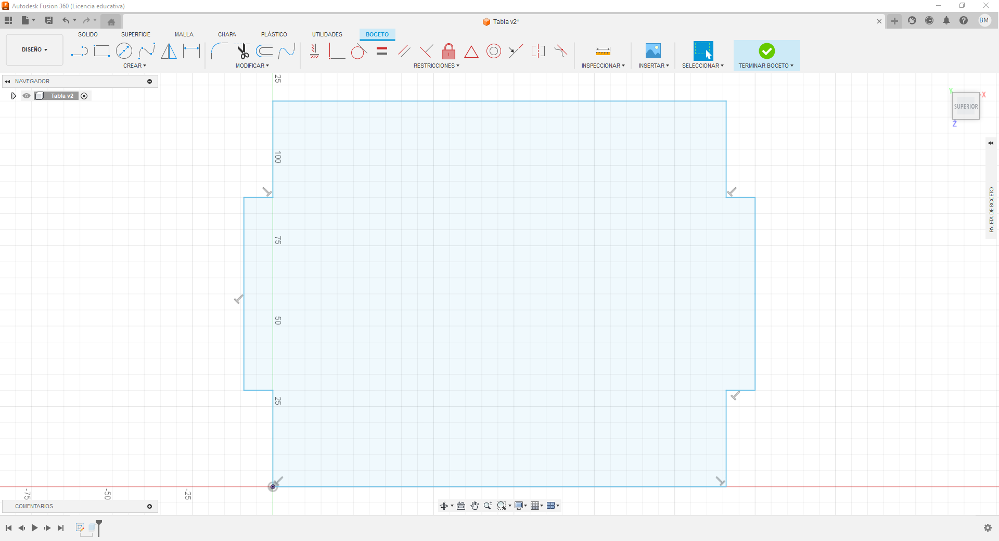Click TERMINAR BOCETO to finish sketch

766,55
